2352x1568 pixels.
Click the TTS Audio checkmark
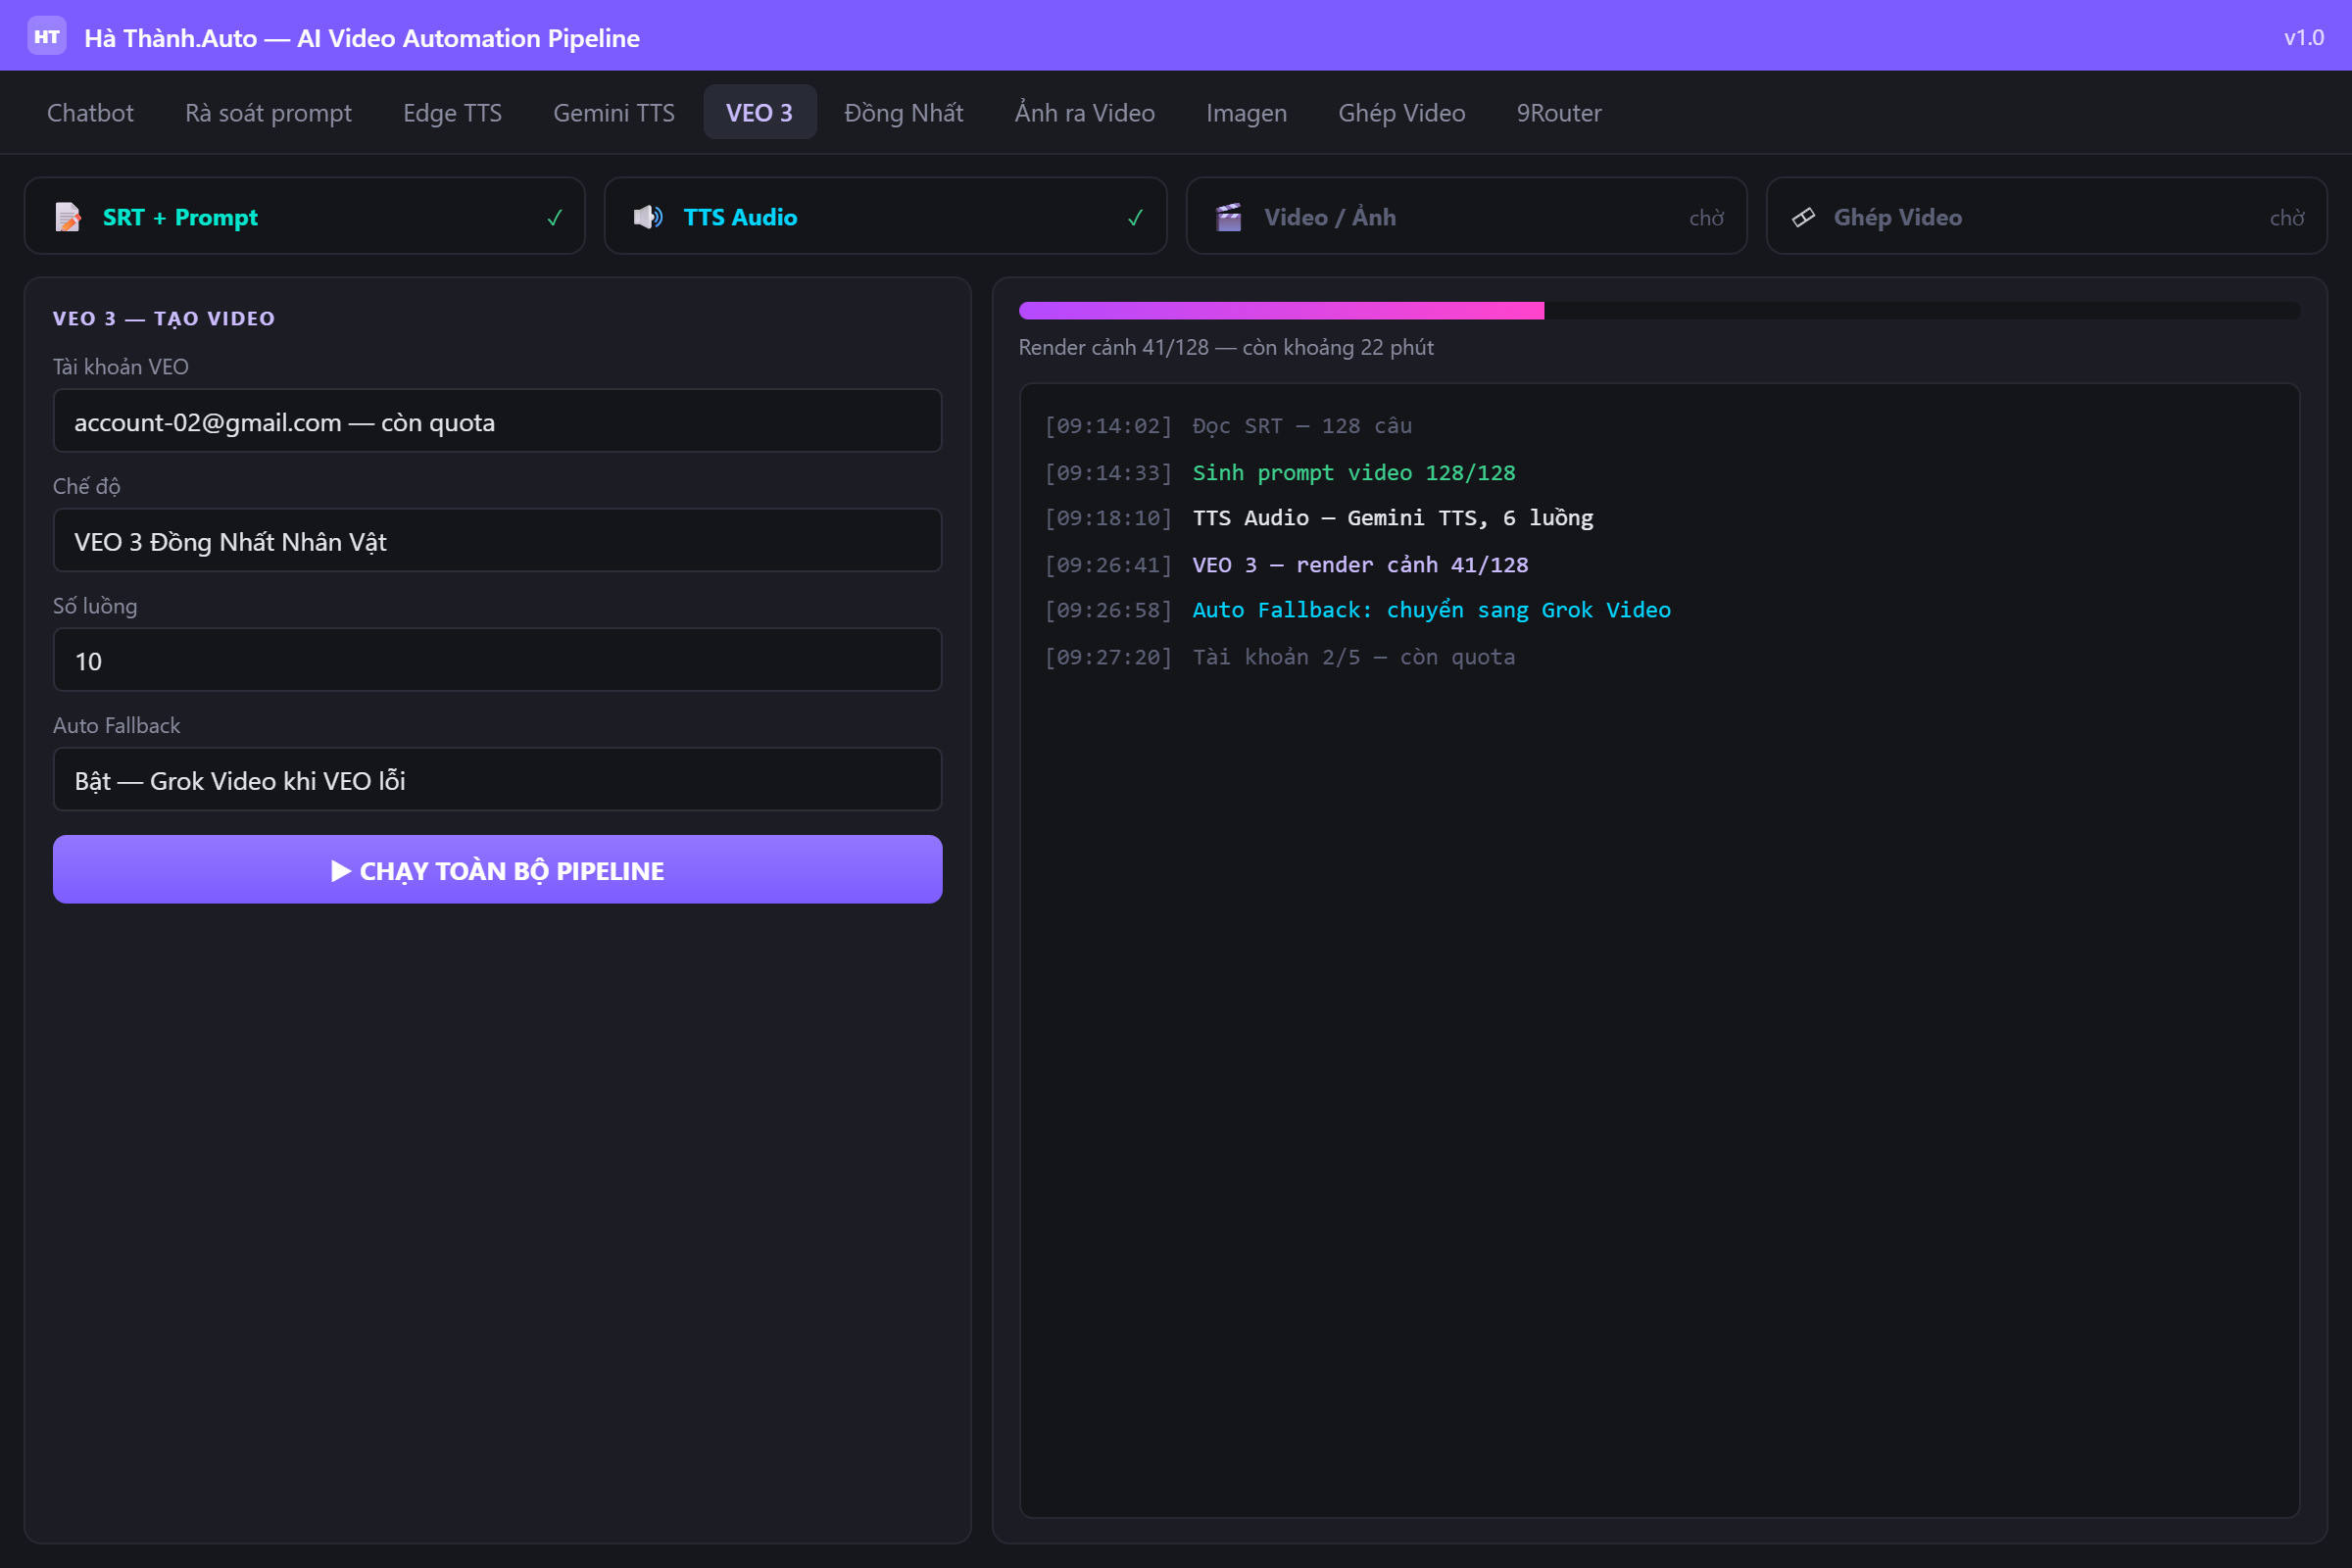click(x=1136, y=218)
